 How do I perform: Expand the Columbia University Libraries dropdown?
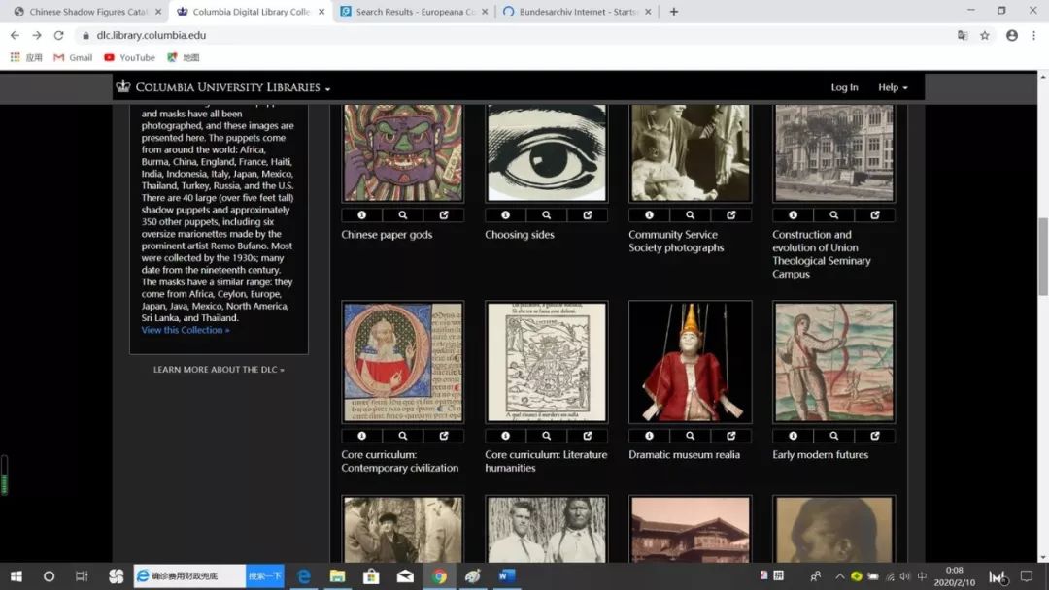pos(223,87)
